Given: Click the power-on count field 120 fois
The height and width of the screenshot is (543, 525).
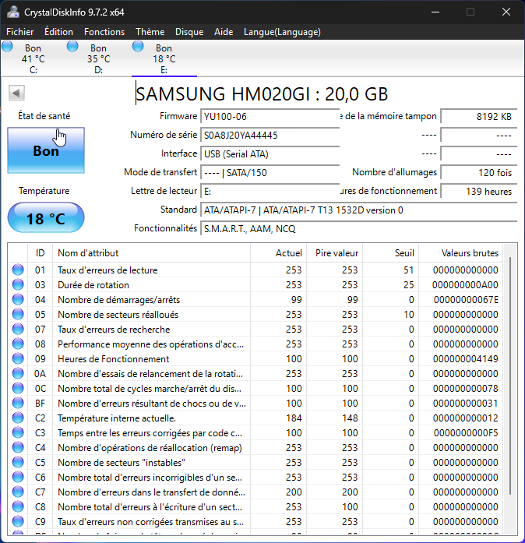Looking at the screenshot, I should (478, 172).
